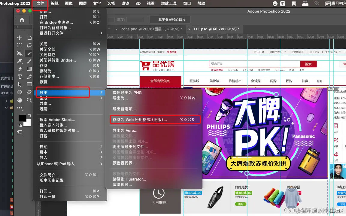Open the three-dot Edit Toolbar menu
Viewport: 346px width, 216px height.
point(20,108)
